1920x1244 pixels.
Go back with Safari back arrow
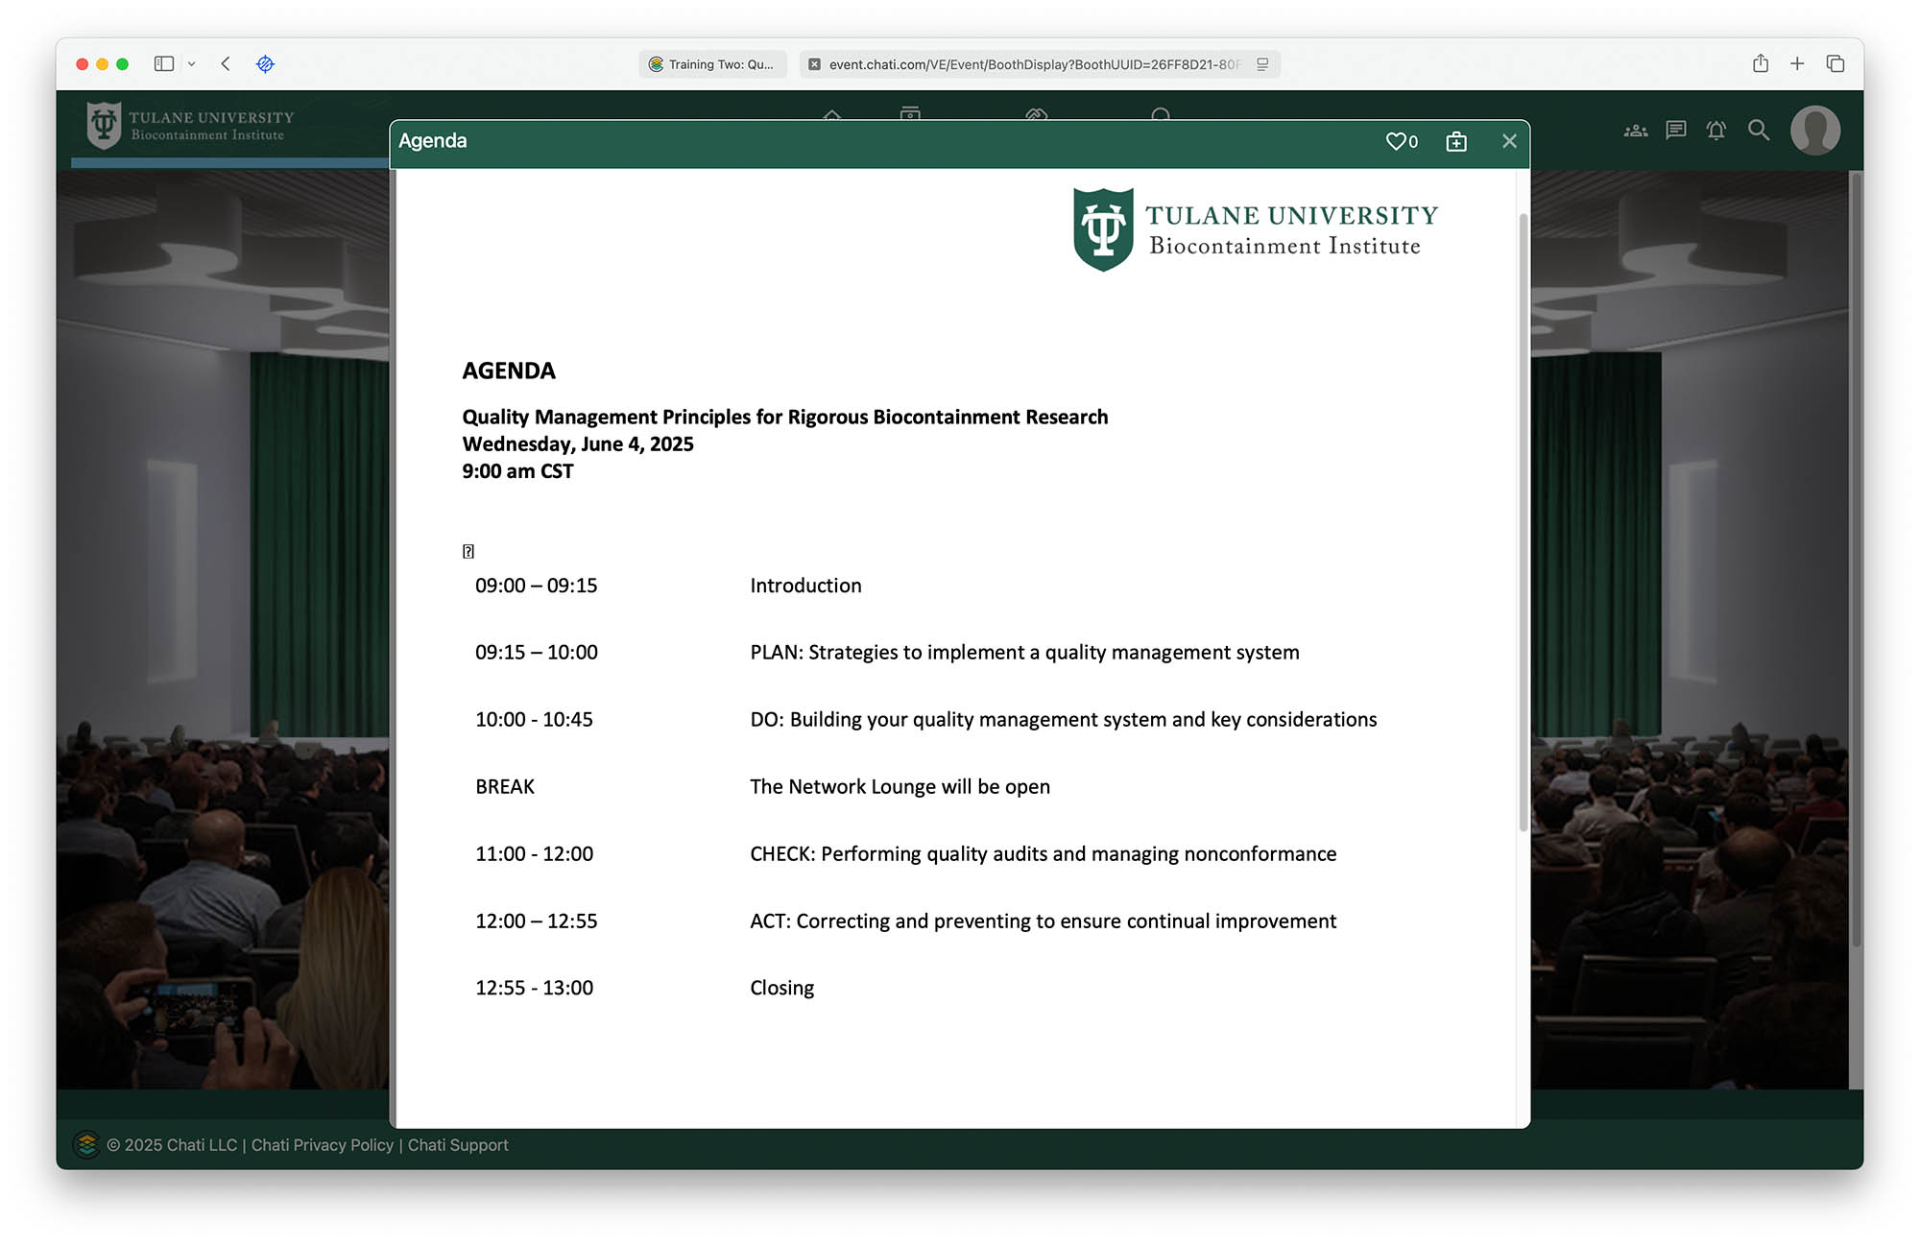tap(226, 63)
